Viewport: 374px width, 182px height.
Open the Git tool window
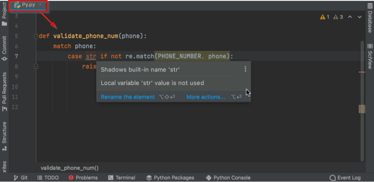click(21, 178)
